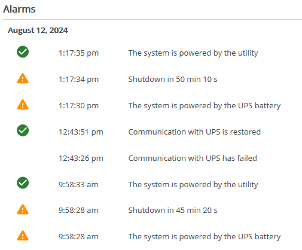Open "Shutdown in 50 min 10 s" alarm
This screenshot has height=250, width=302.
click(173, 80)
